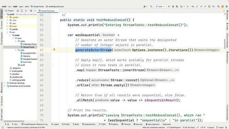Screen dimensions: 229x129
Task: Open the Dependencies tool window
Action: (x=88, y=124)
